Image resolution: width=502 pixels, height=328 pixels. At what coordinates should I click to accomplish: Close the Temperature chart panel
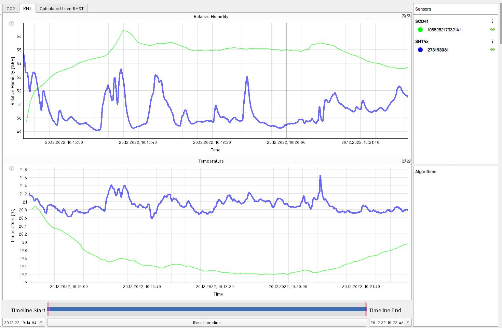(x=408, y=161)
